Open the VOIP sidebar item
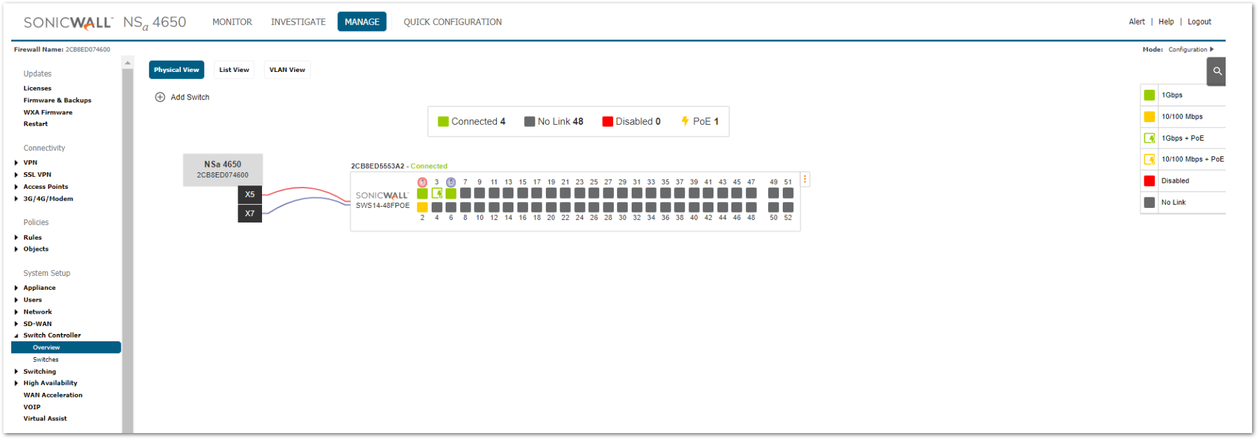This screenshot has height=439, width=1258. [x=32, y=407]
